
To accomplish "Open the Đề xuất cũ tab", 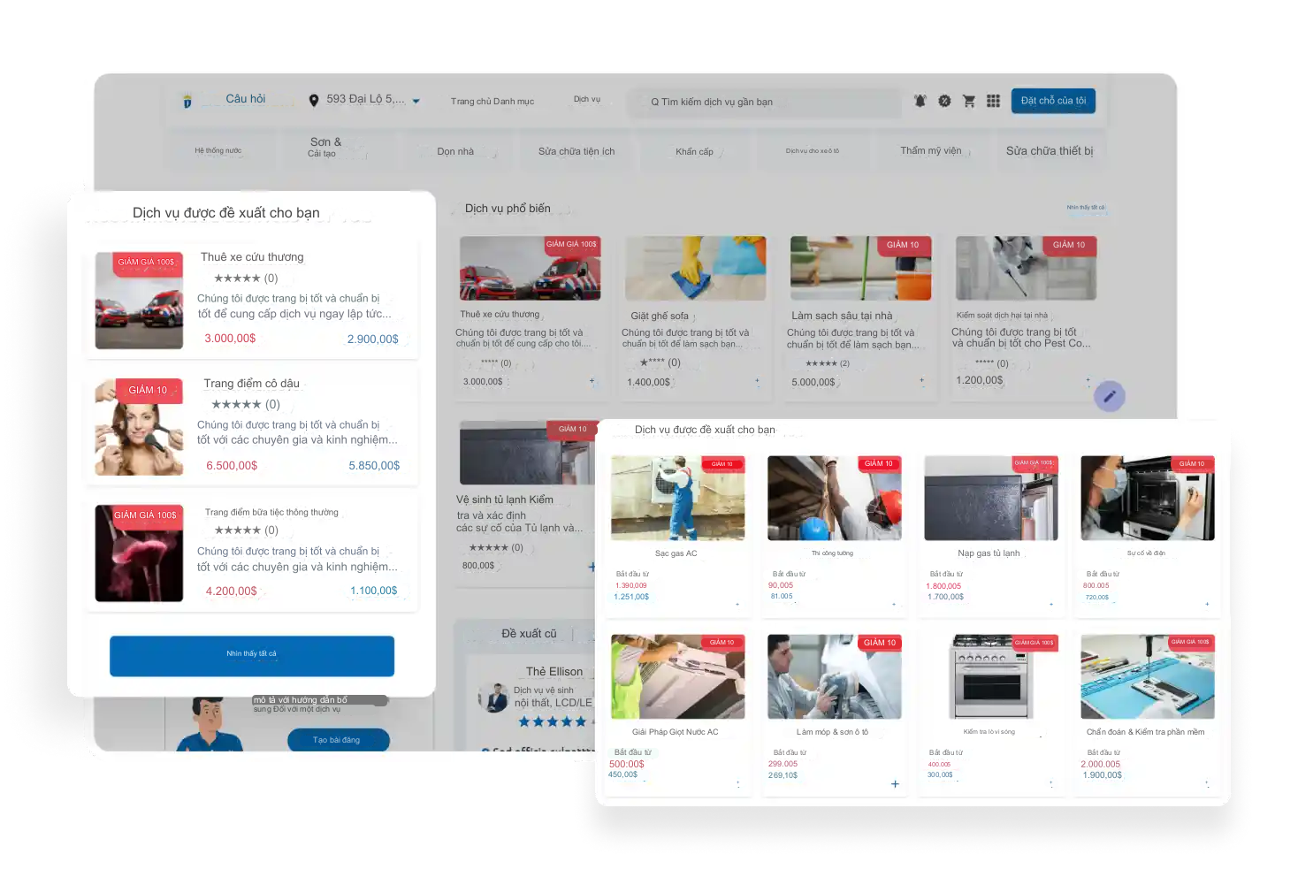I will tap(529, 634).
